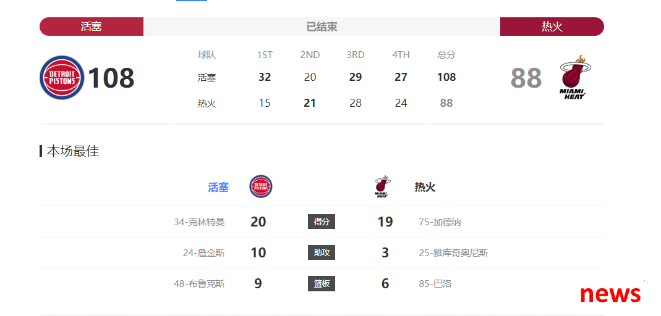Click the 篮板 stat label

coord(322,284)
